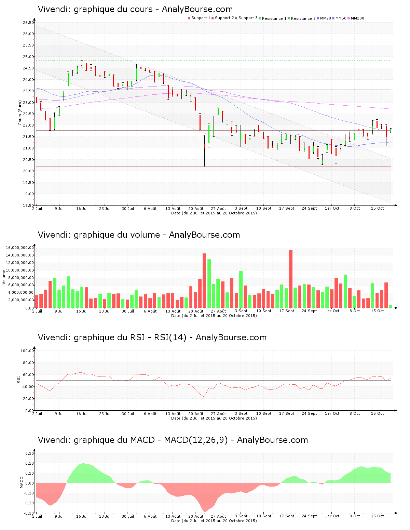Click the 100.00 value on RSI axis
The image size is (410, 530).
pos(27,351)
